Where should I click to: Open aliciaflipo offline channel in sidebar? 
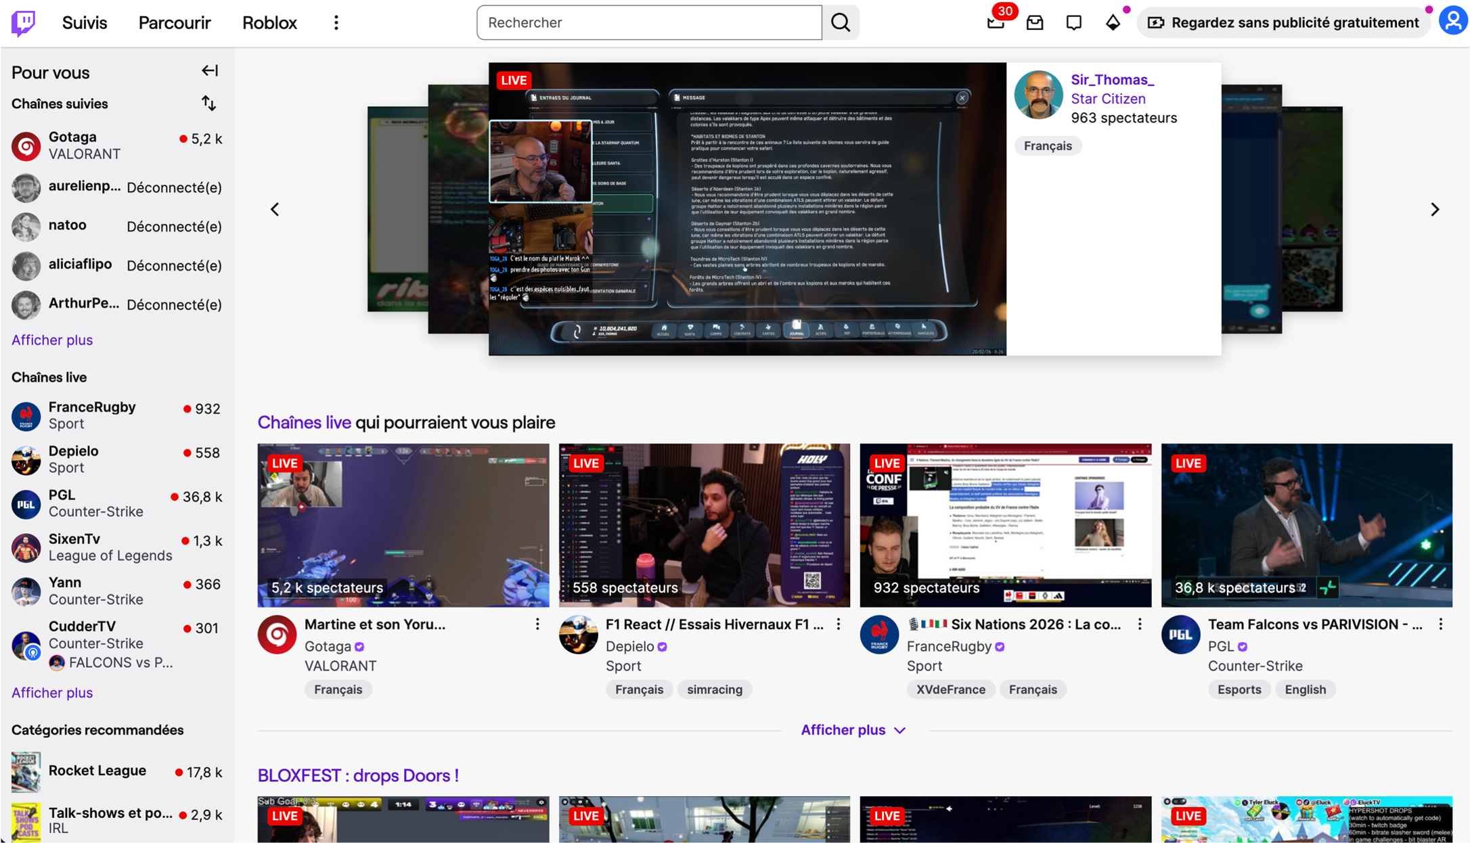click(116, 265)
